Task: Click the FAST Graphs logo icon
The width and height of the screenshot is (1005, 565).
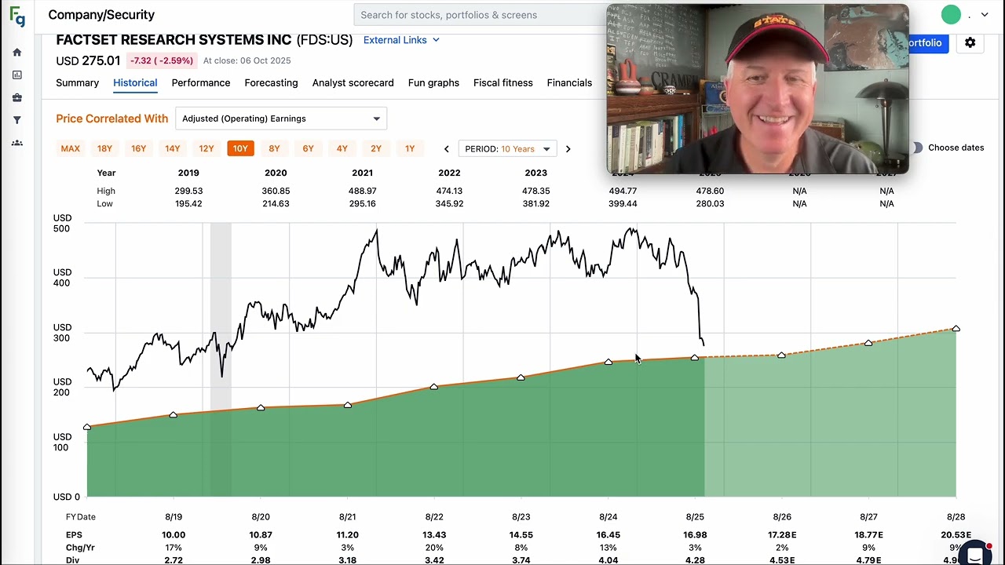Action: (x=17, y=15)
